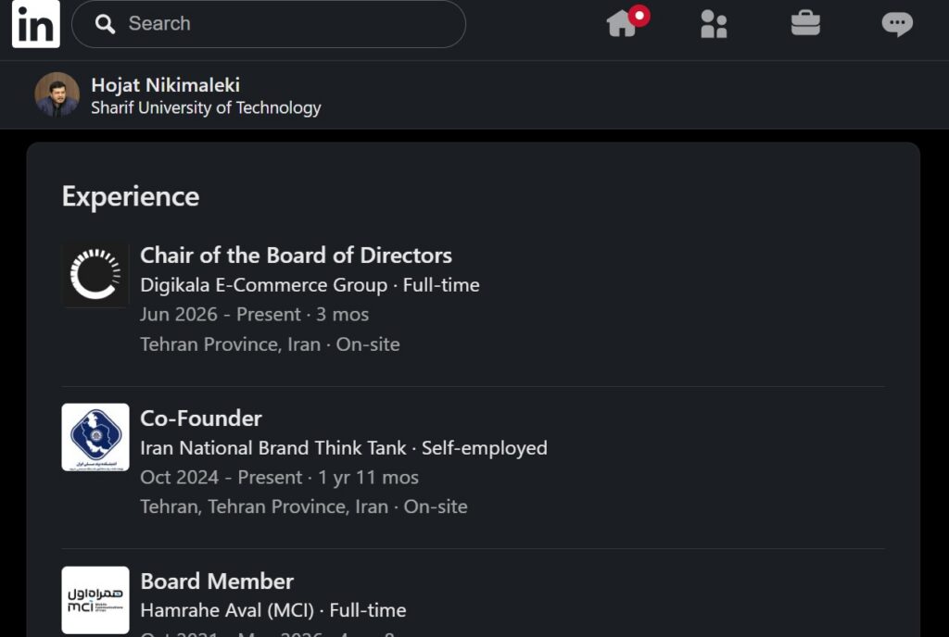The image size is (949, 637).
Task: Click the Hojat Nikimaleki name link
Action: (x=165, y=85)
